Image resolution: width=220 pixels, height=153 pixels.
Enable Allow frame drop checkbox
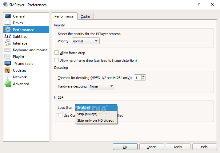coord(57,53)
